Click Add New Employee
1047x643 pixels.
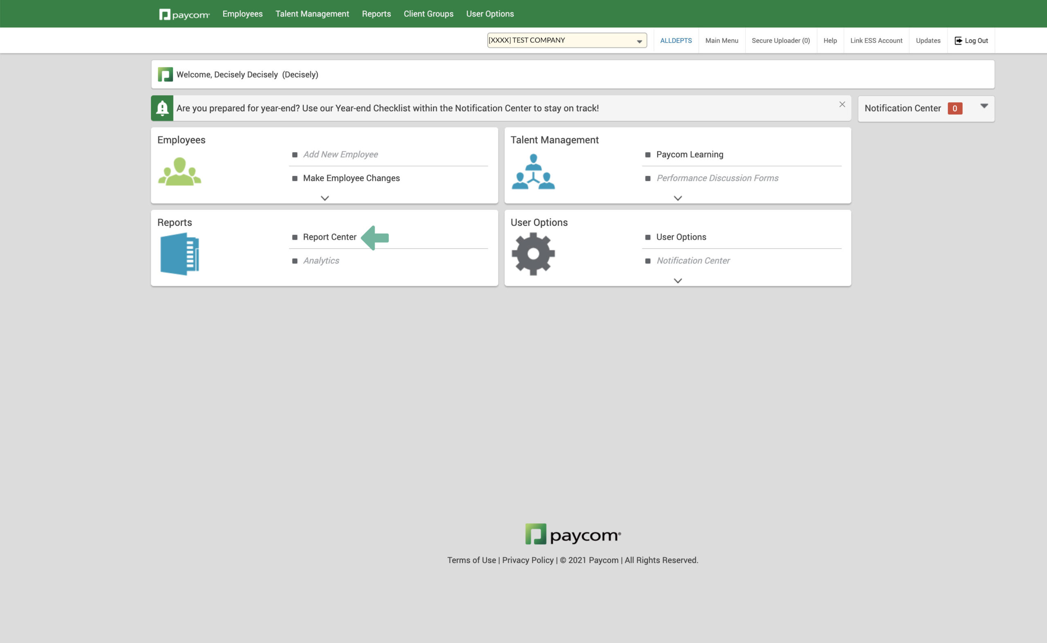pos(340,154)
